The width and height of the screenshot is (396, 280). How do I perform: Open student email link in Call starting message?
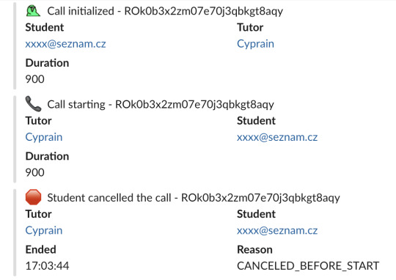277,137
